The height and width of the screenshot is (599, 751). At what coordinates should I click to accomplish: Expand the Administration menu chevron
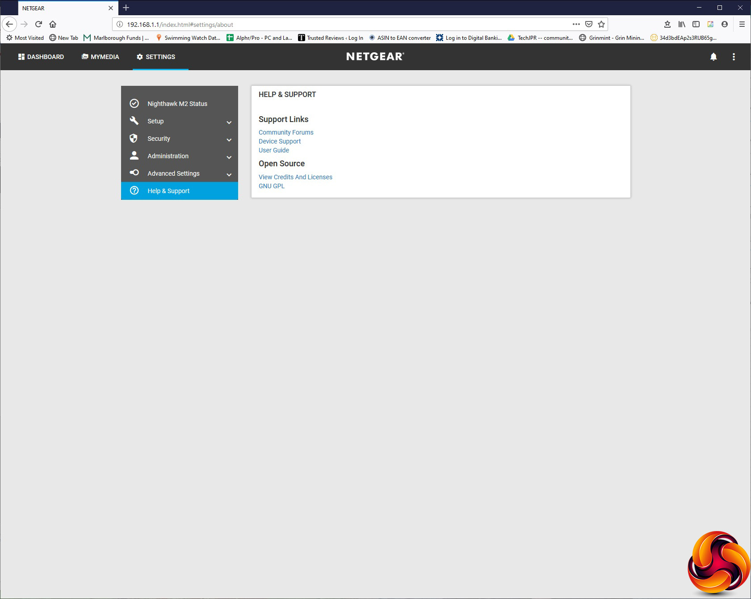click(229, 157)
